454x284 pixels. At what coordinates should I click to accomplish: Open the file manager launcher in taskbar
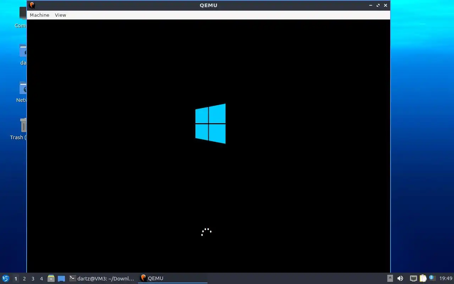coord(51,278)
